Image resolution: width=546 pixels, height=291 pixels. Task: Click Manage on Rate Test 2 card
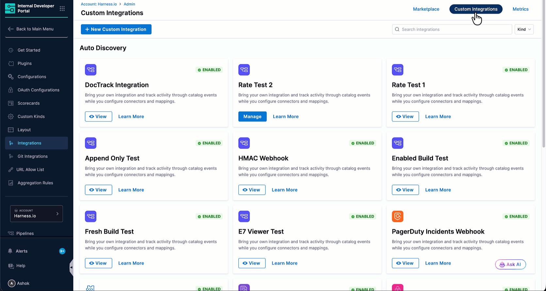pos(252,117)
